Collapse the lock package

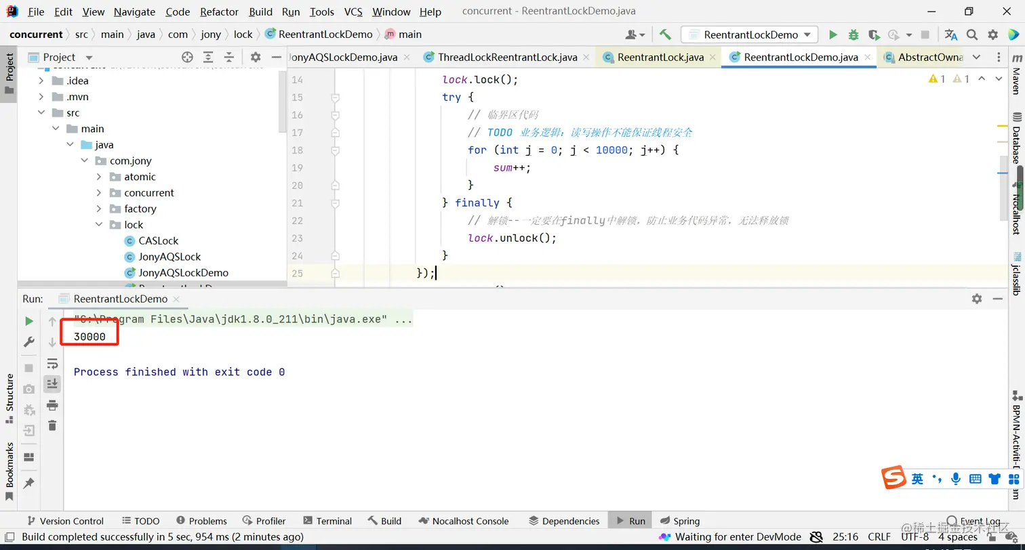pos(99,225)
